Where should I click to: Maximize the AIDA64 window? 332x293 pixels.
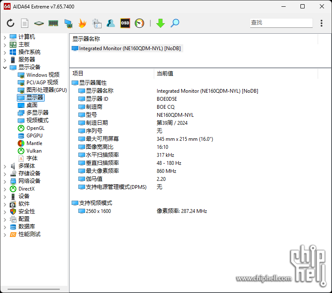[303, 6]
